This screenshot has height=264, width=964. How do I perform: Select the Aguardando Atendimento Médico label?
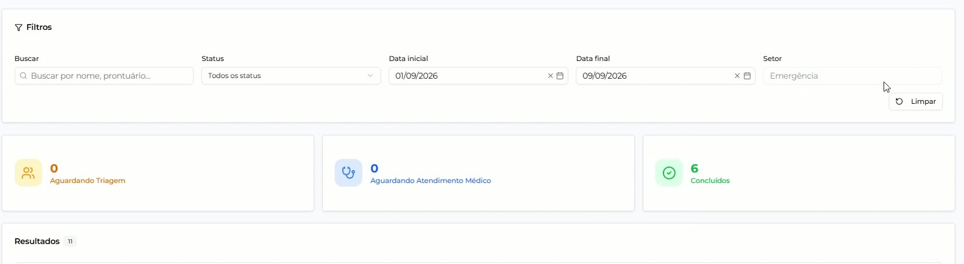click(x=430, y=181)
